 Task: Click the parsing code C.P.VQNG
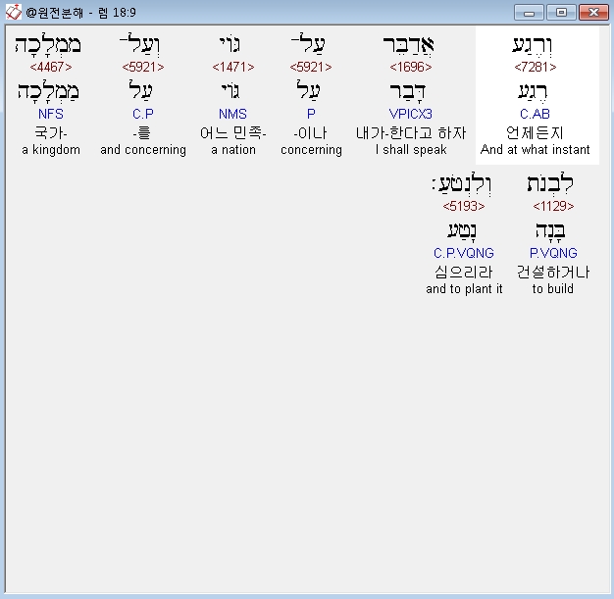point(464,253)
